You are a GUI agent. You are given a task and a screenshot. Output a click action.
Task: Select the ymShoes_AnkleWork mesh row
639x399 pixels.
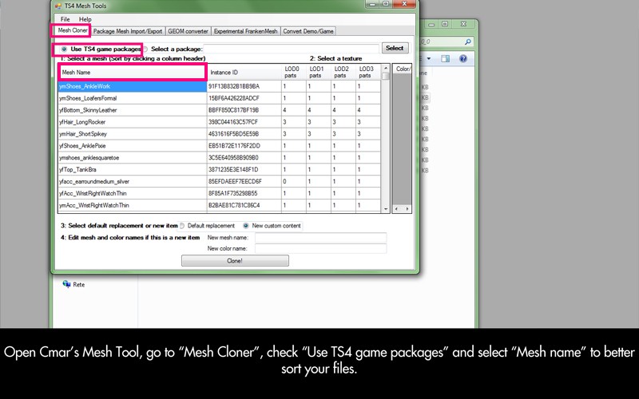point(133,86)
